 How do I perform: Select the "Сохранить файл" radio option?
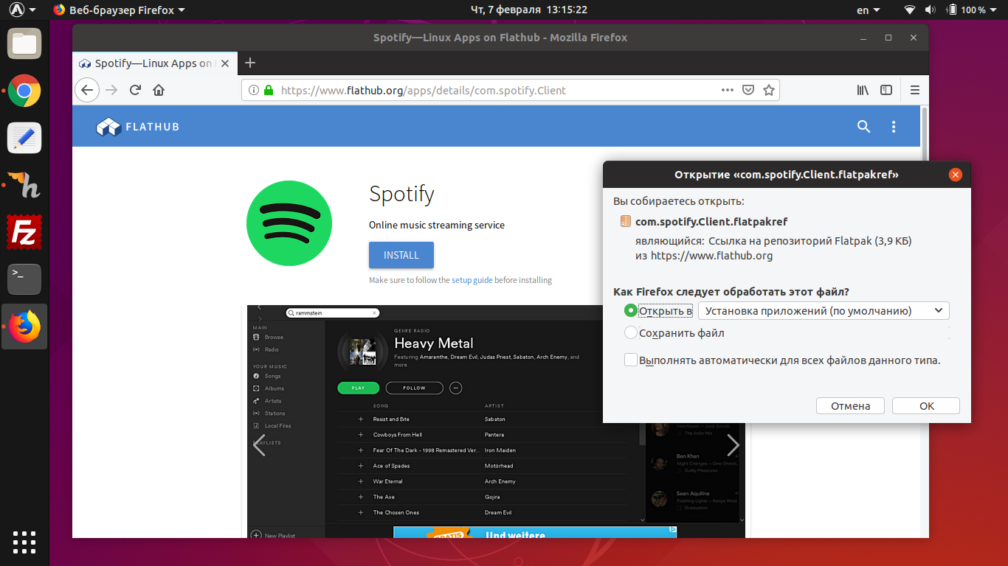click(x=631, y=332)
